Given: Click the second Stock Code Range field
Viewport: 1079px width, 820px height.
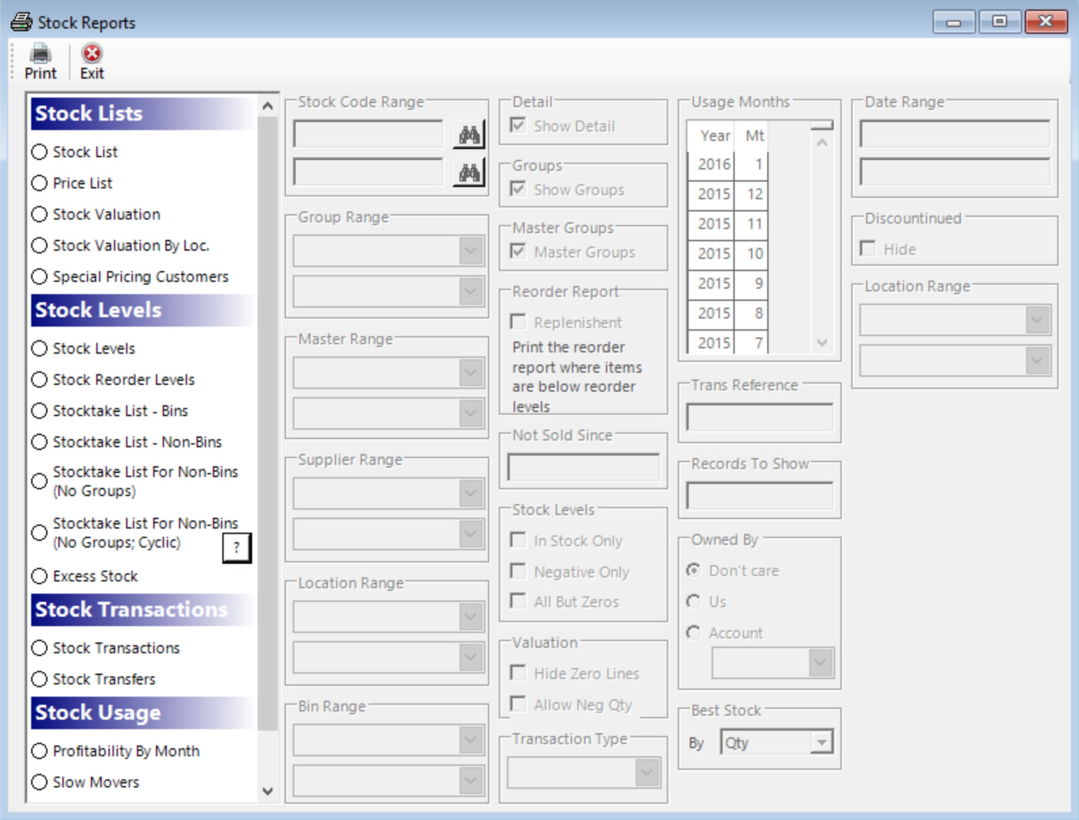Looking at the screenshot, I should 369,173.
